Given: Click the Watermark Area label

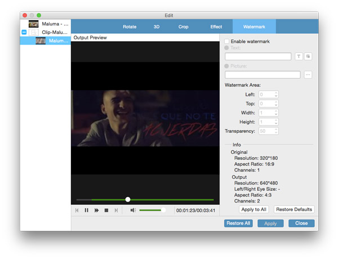Looking at the screenshot, I should click(x=243, y=85).
